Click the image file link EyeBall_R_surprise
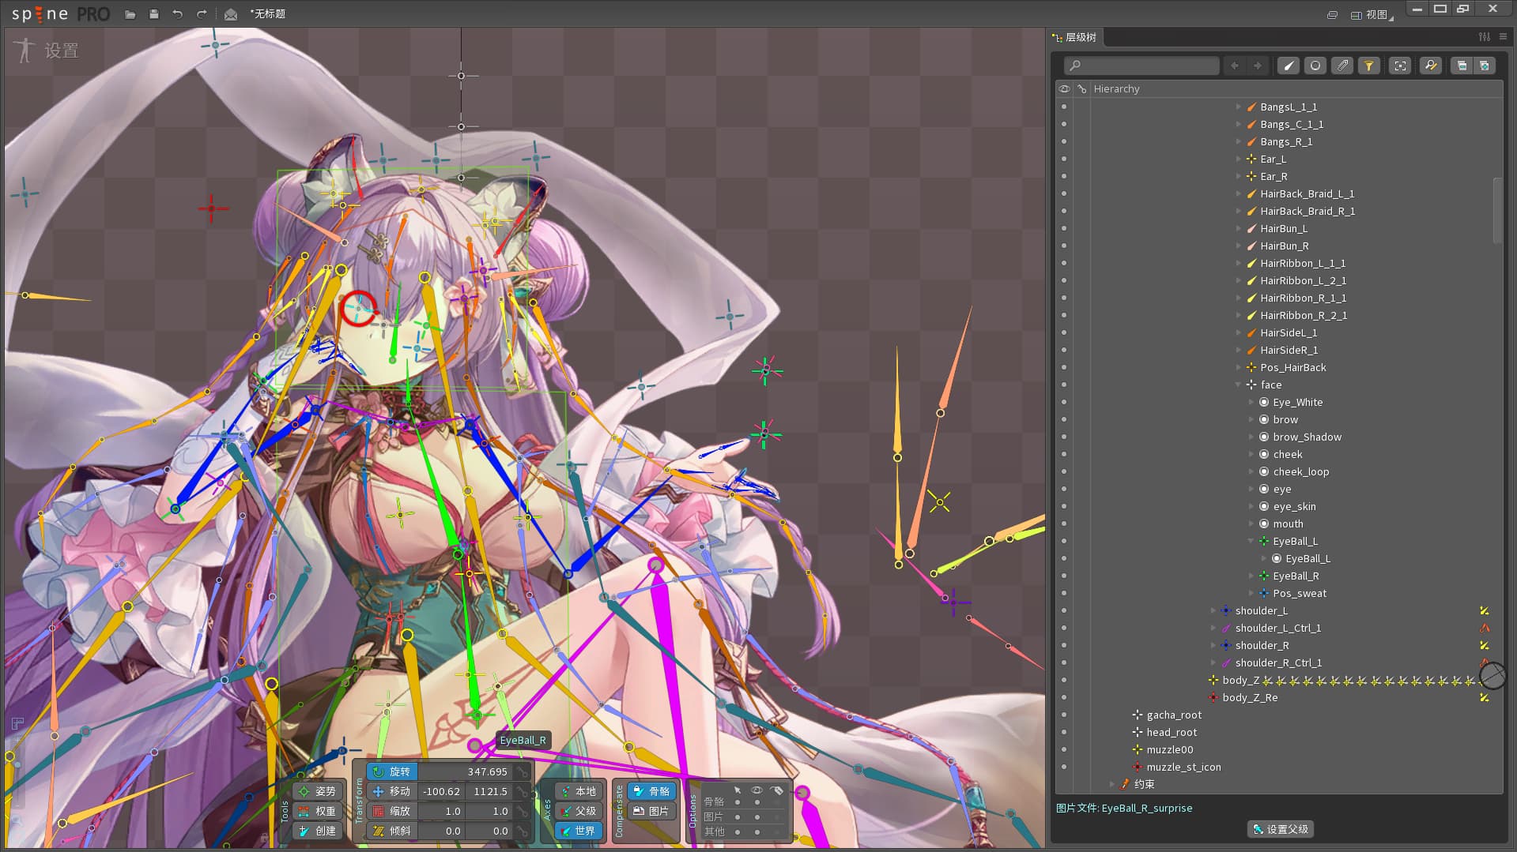 click(x=1146, y=808)
